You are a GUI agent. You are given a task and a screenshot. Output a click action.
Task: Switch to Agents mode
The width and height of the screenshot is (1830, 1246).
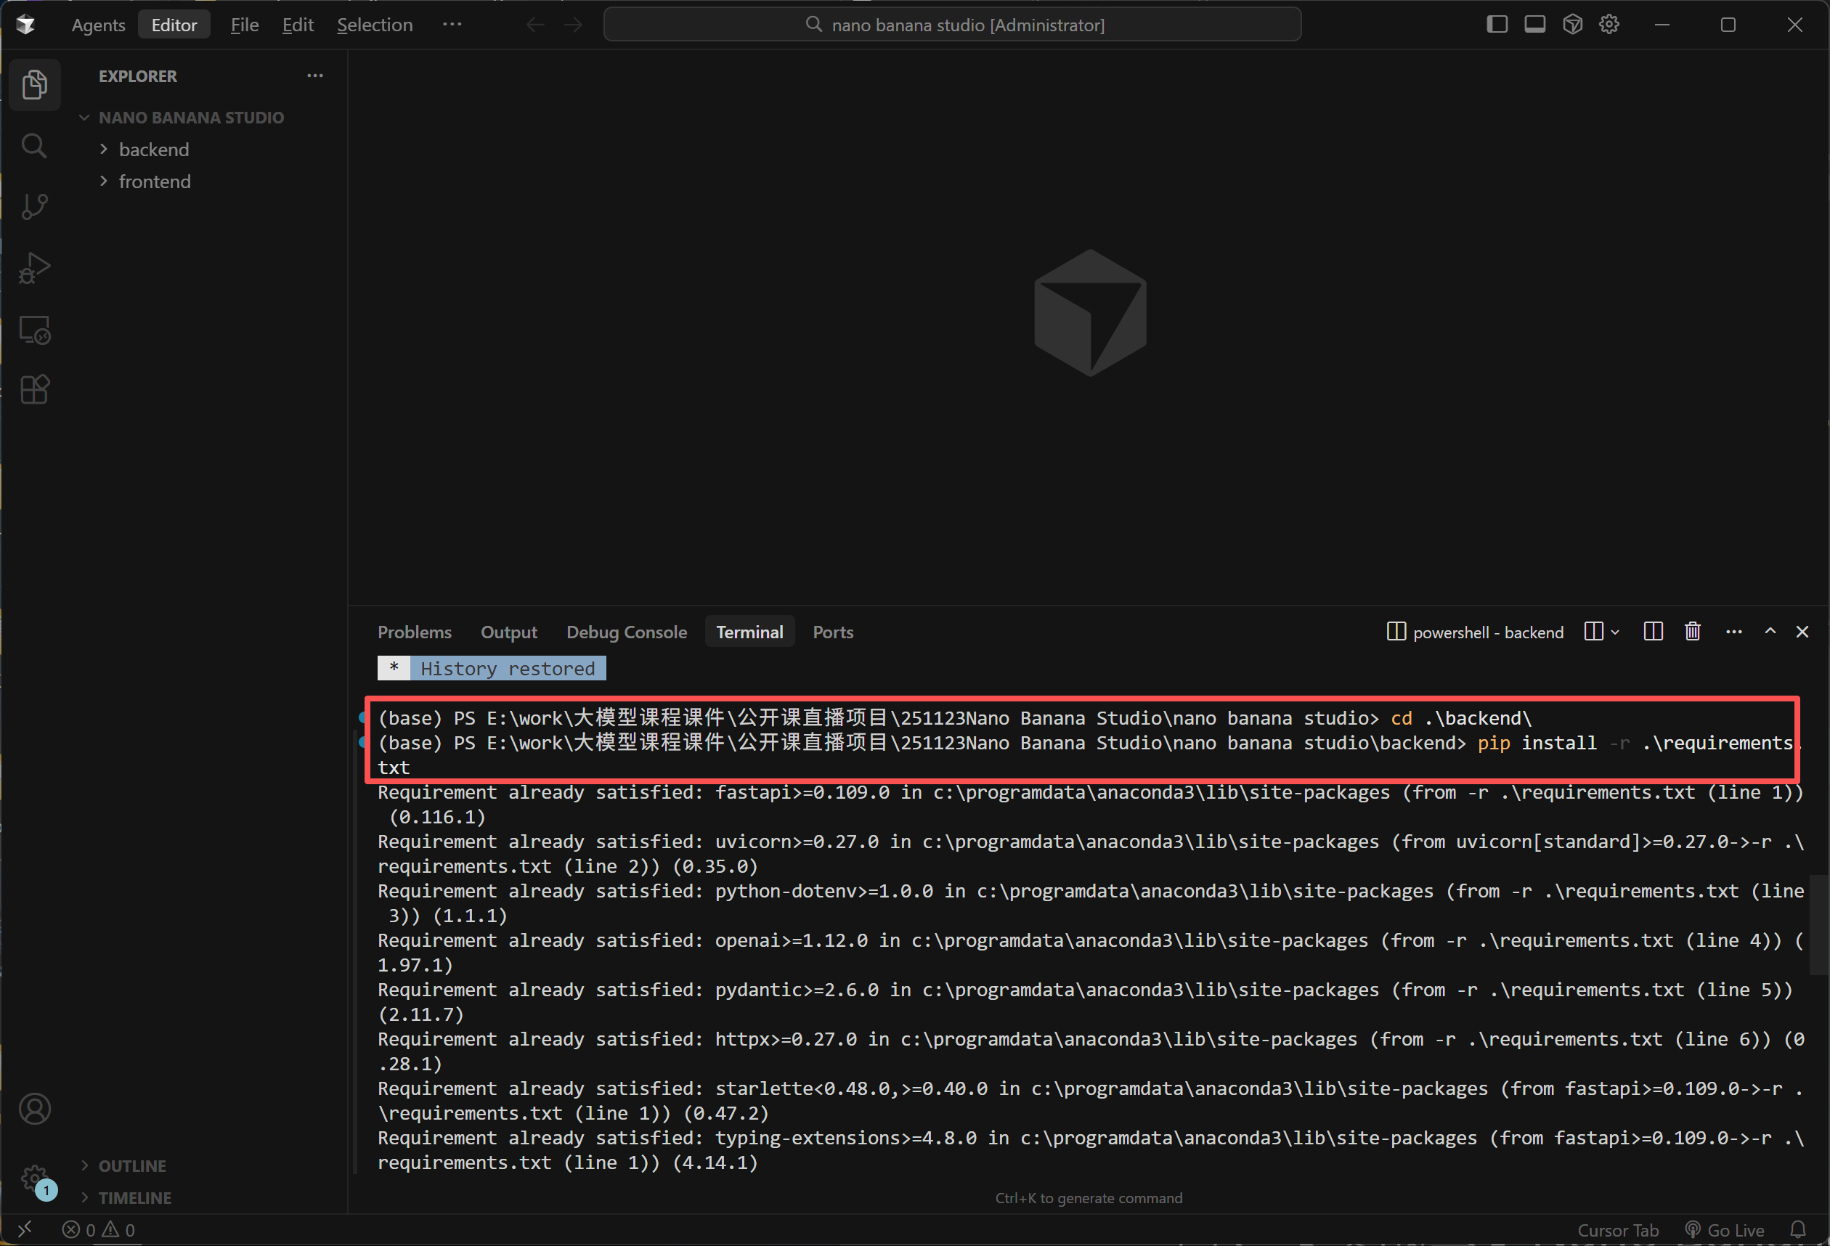(x=99, y=25)
